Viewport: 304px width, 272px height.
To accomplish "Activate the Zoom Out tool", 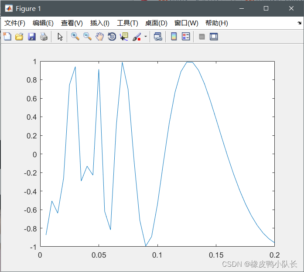I will point(87,37).
